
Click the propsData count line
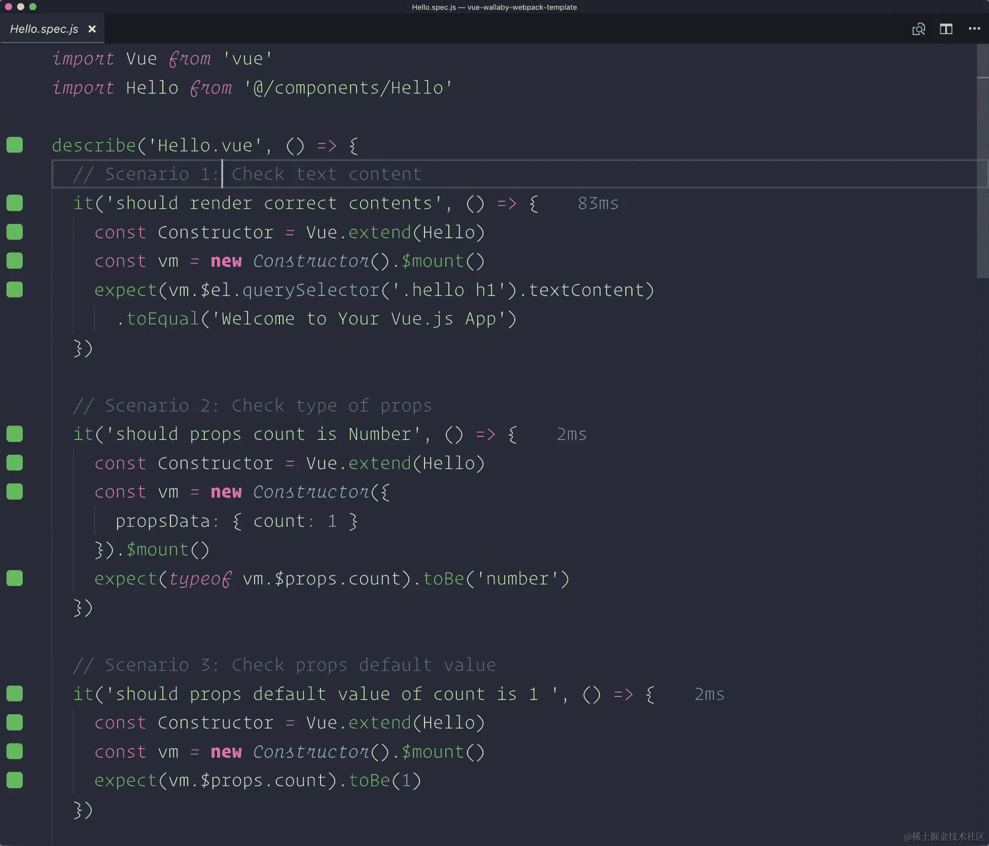pos(236,521)
